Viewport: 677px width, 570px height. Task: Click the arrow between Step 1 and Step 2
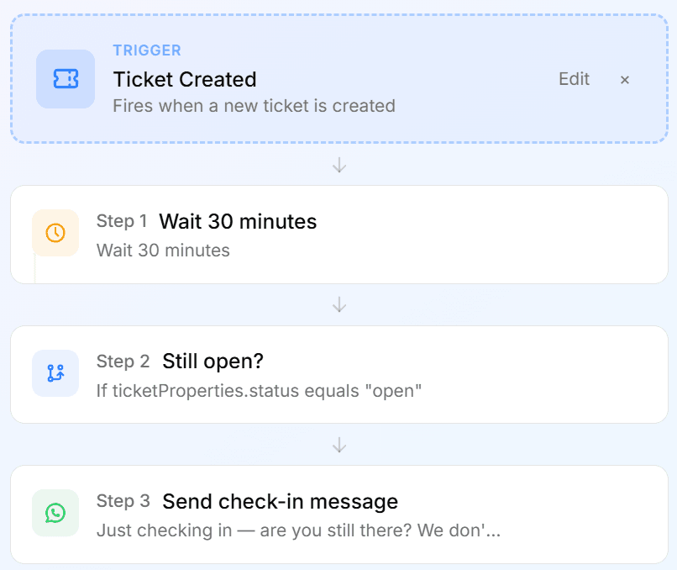pyautogui.click(x=339, y=304)
